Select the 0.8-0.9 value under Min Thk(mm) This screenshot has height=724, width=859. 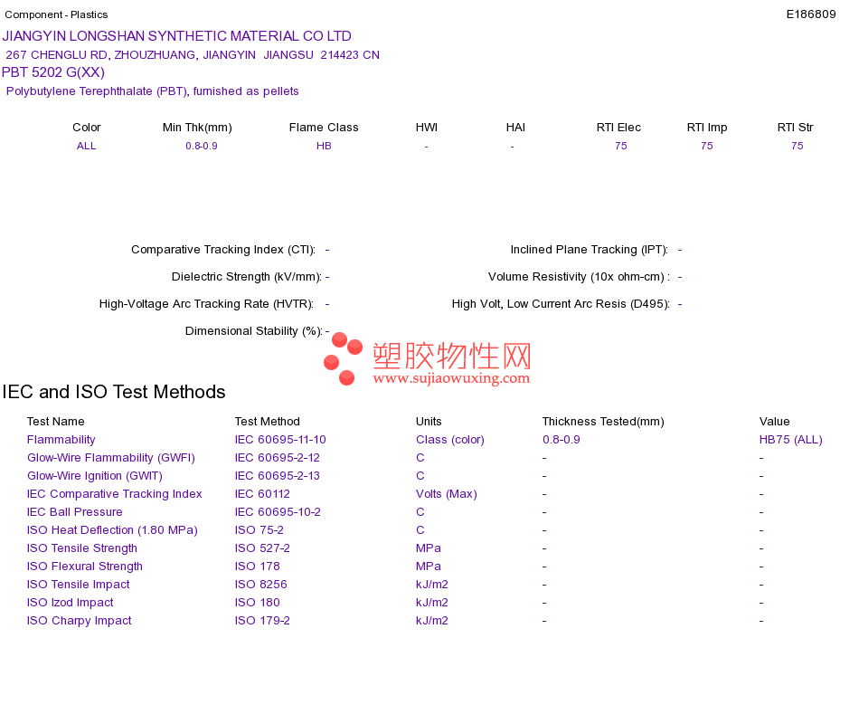202,146
